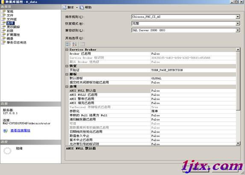Collapse the 游标 category

(67, 74)
